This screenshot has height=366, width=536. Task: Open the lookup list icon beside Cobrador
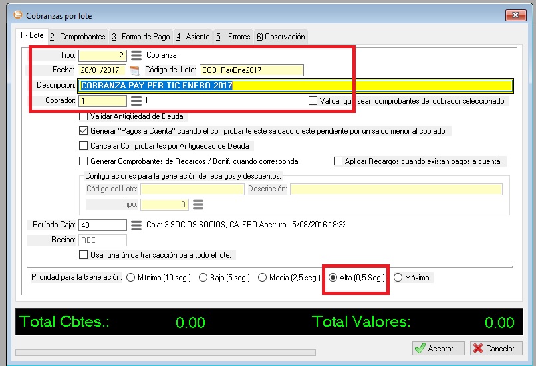tap(136, 101)
